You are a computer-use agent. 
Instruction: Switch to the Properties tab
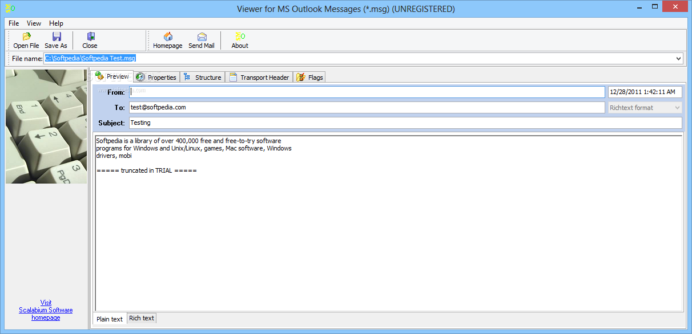pos(156,78)
